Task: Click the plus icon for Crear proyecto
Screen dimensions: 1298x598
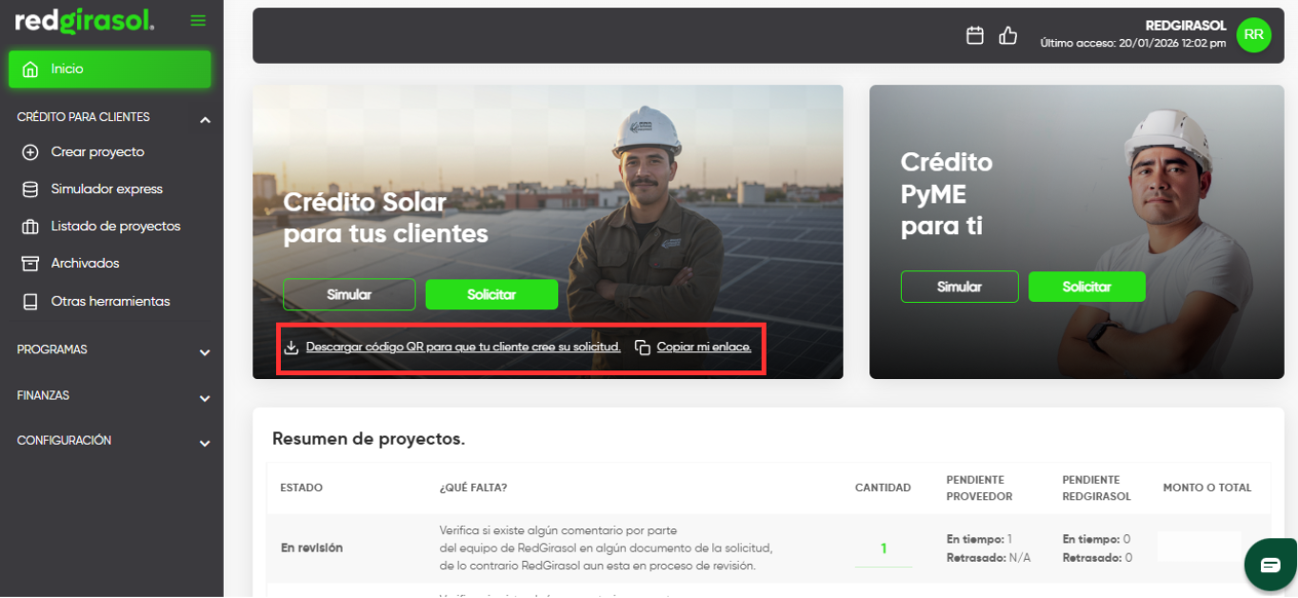Action: [30, 152]
